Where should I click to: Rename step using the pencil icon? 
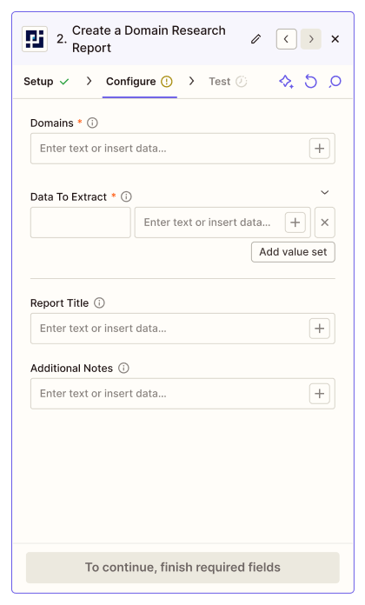click(x=255, y=39)
